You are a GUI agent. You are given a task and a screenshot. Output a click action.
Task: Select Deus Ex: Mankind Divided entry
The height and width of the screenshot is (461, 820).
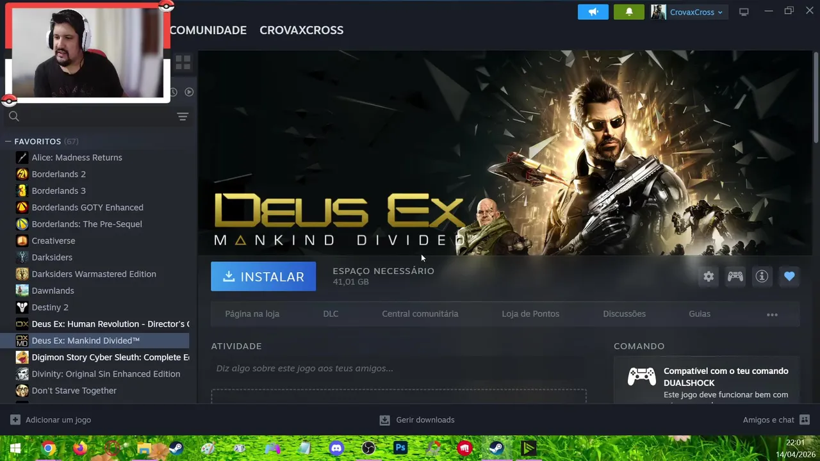(96, 341)
